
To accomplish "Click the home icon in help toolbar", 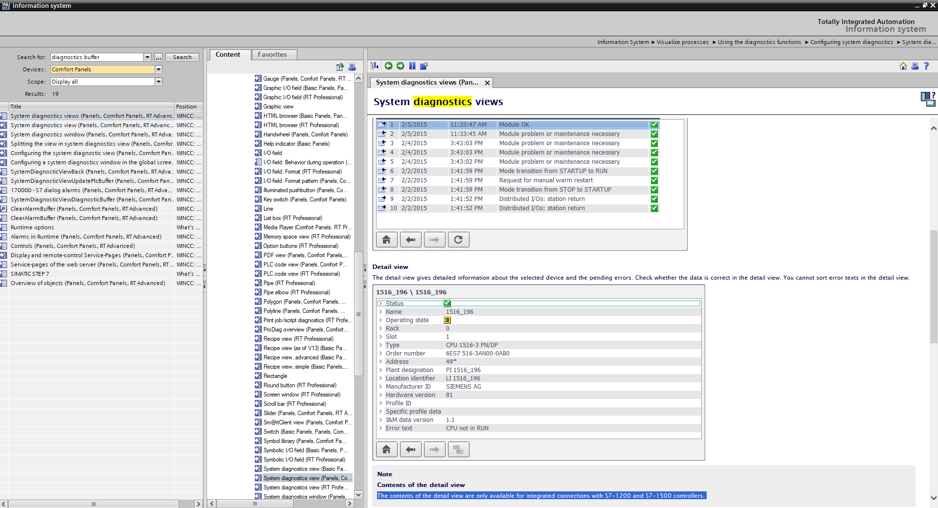I will [x=903, y=66].
